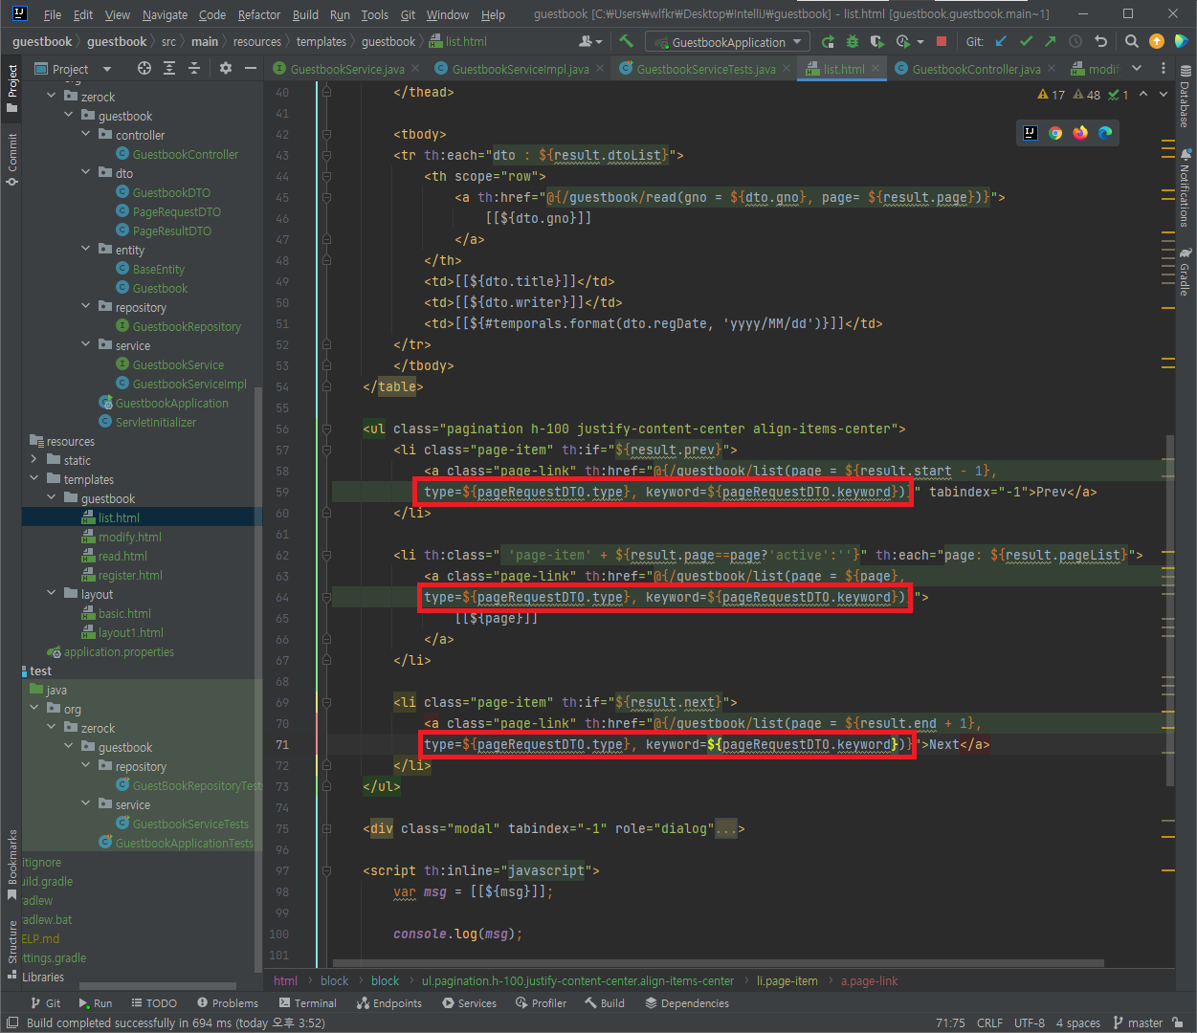
Task: Click ul.pagination breadcrumb in editor footer
Action: pos(578,980)
